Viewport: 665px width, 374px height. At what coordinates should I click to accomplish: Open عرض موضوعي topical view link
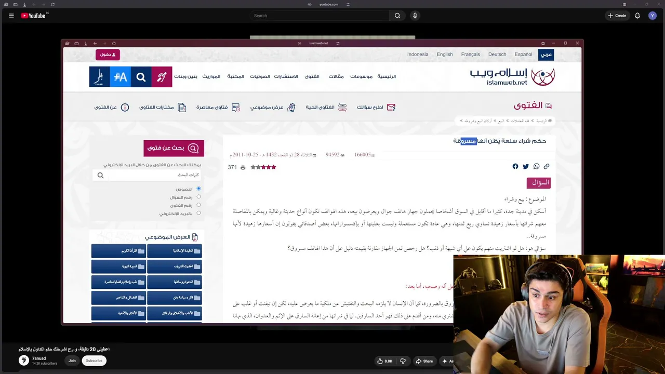(x=273, y=108)
